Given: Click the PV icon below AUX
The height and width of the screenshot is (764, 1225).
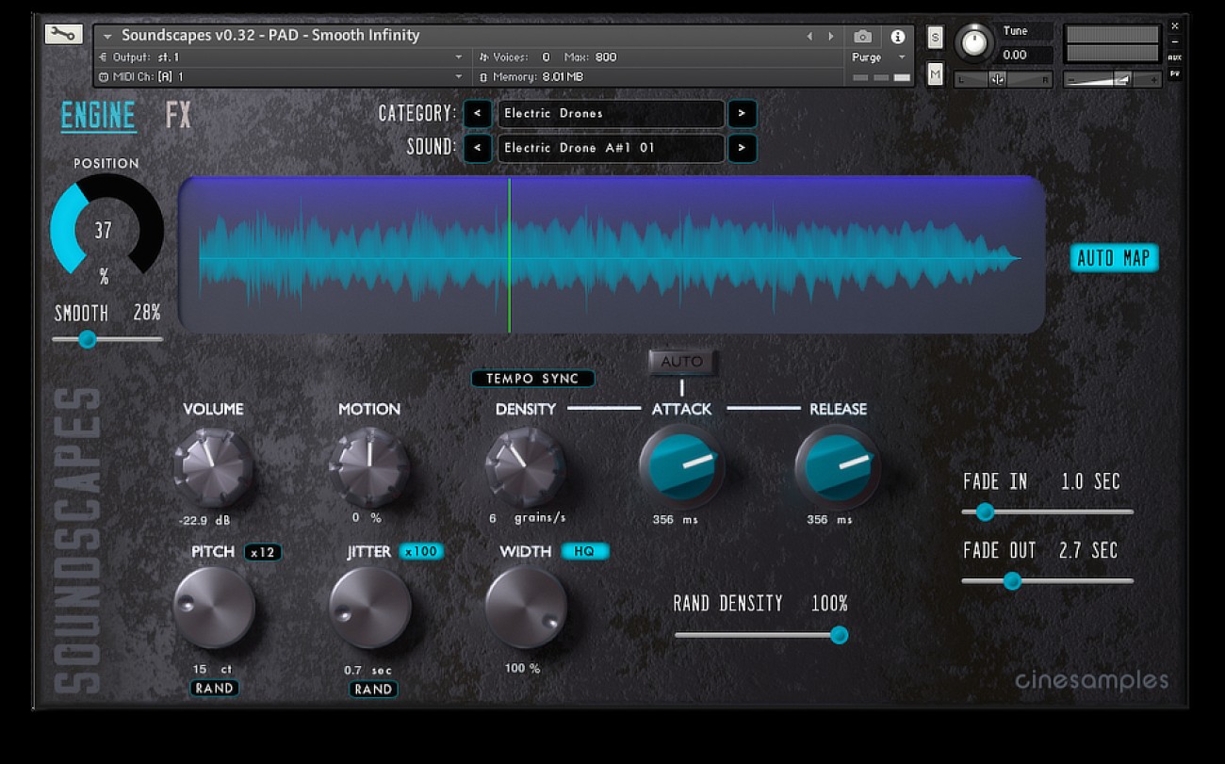Looking at the screenshot, I should [1176, 72].
